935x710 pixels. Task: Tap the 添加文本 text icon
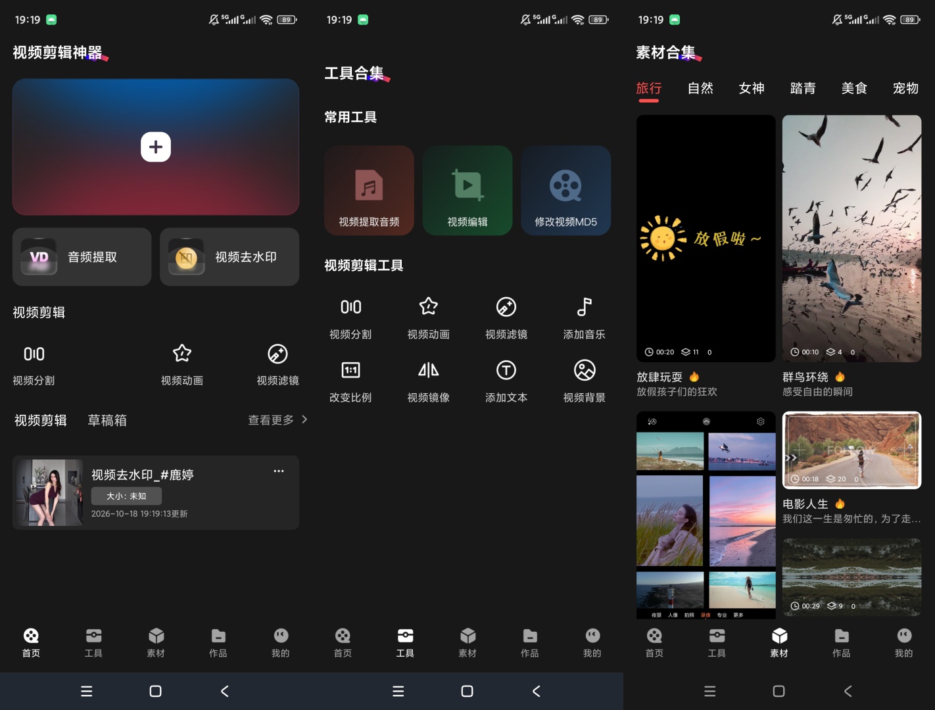(506, 370)
